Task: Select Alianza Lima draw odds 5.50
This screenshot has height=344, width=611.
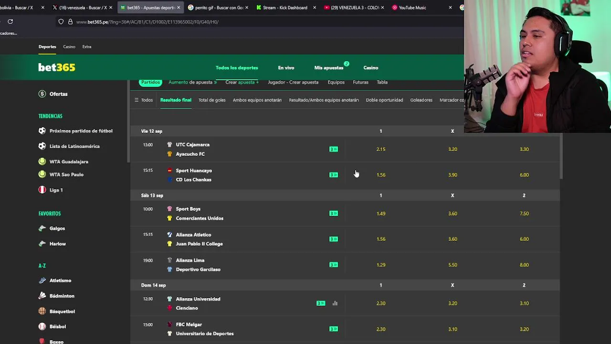Action: pos(453,265)
